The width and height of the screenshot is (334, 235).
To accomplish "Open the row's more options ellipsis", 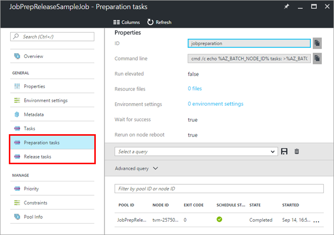I will pyautogui.click(x=316, y=220).
